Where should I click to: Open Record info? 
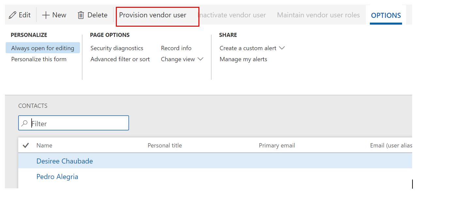point(176,48)
